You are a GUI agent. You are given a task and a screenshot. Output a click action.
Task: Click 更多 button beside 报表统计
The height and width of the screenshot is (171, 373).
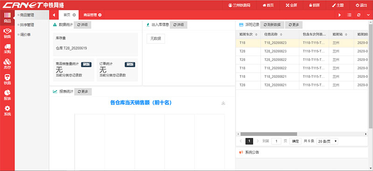click(83, 92)
